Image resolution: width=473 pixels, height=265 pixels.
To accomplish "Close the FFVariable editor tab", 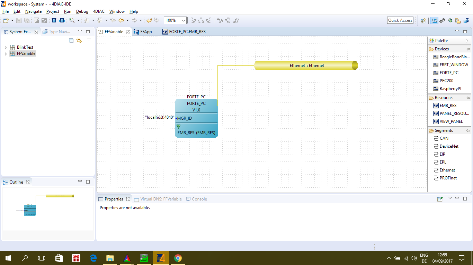I will (127, 32).
